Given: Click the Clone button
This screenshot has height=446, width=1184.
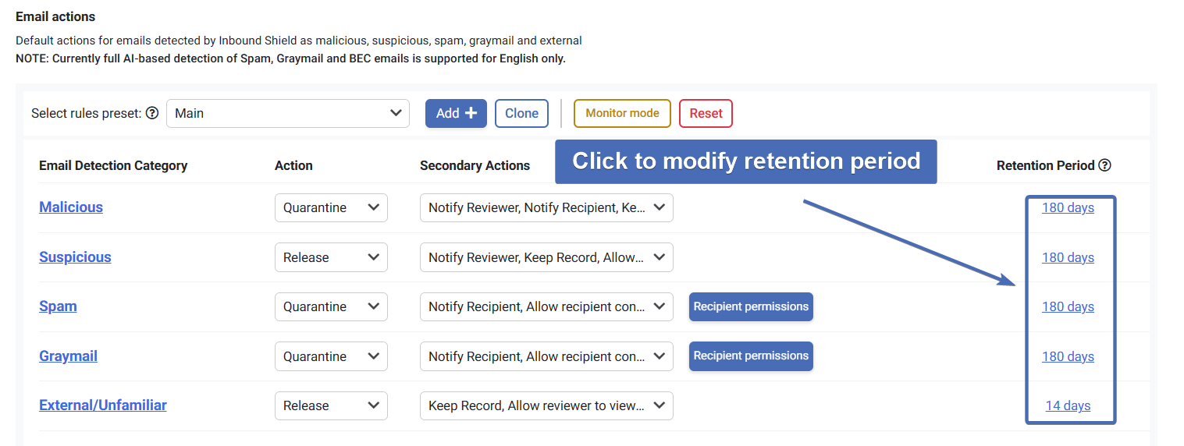Looking at the screenshot, I should point(521,113).
